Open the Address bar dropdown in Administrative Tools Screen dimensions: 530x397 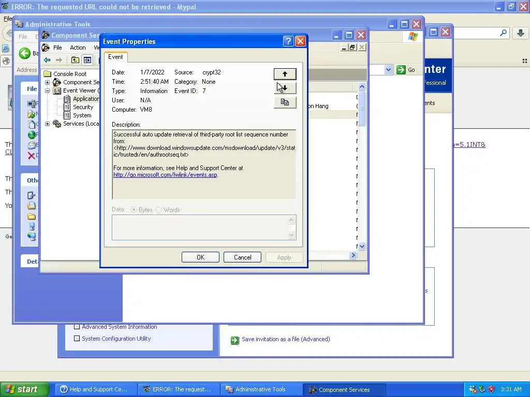click(x=388, y=70)
